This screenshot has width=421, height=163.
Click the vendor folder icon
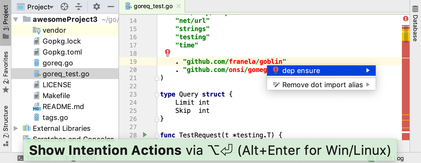37,30
